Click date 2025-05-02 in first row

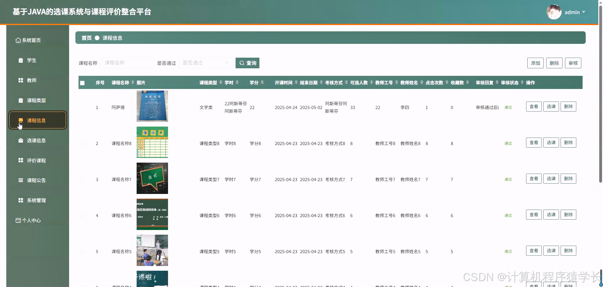311,107
